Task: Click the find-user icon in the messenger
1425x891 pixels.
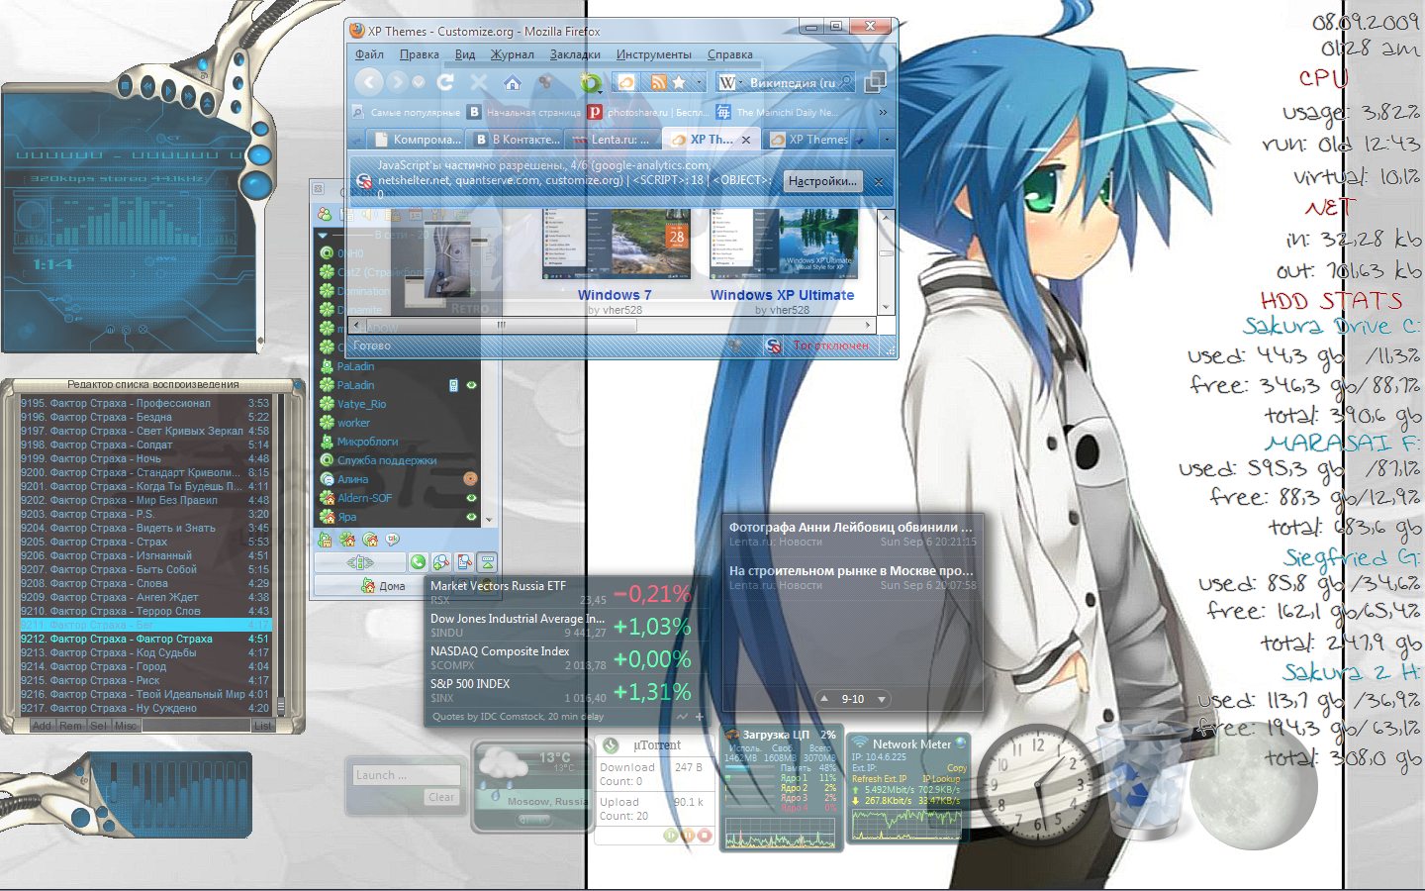Action: tap(464, 561)
